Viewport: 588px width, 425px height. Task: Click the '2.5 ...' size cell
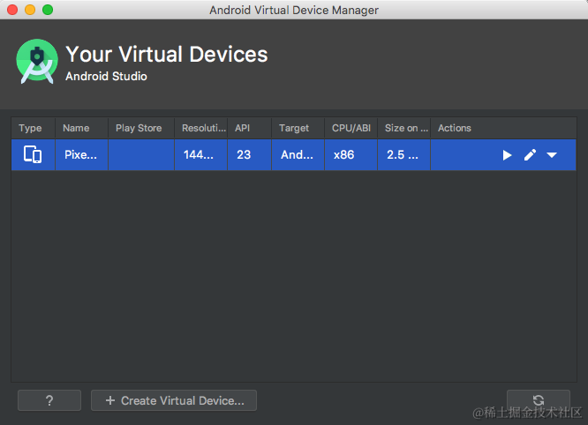[403, 155]
